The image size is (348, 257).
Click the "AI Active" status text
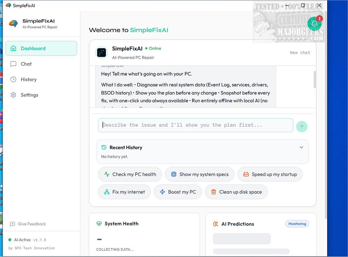pyautogui.click(x=22, y=240)
